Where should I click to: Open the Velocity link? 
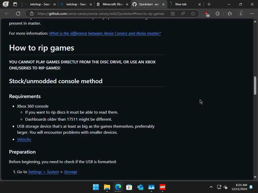24,139
